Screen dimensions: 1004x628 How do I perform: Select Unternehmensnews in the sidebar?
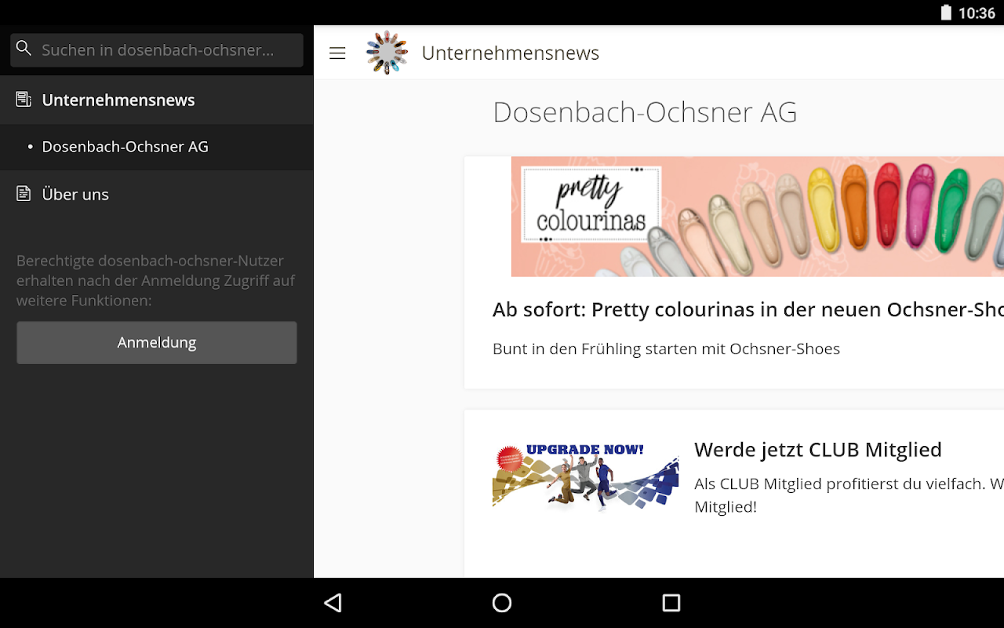[157, 100]
